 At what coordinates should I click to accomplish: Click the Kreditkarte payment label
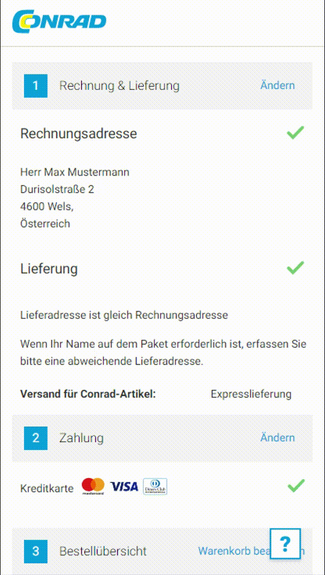pos(47,488)
